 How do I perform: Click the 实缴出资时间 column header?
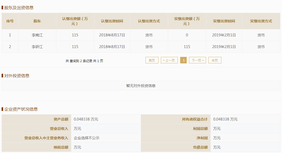[x=224, y=21]
